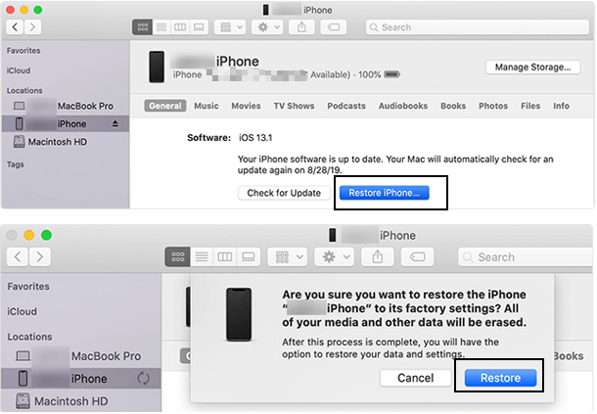Cancel the factory restore dialog
This screenshot has height=414, width=597.
point(415,378)
